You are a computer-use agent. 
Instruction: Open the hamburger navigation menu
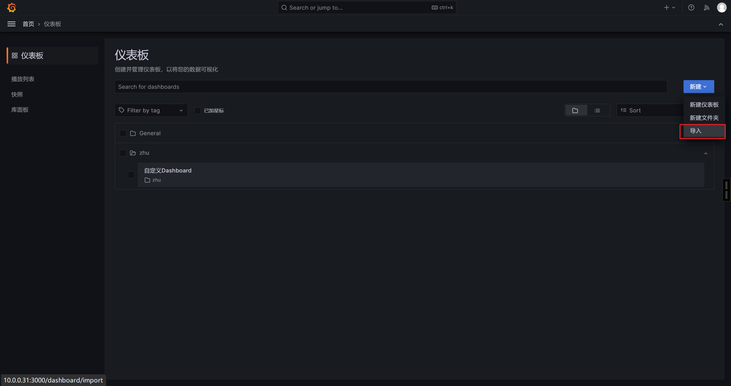pyautogui.click(x=11, y=24)
